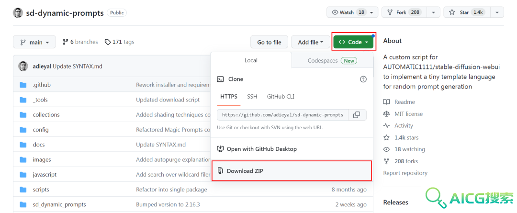Open the Star lists dropdown arrow
The width and height of the screenshot is (517, 213).
click(x=497, y=12)
